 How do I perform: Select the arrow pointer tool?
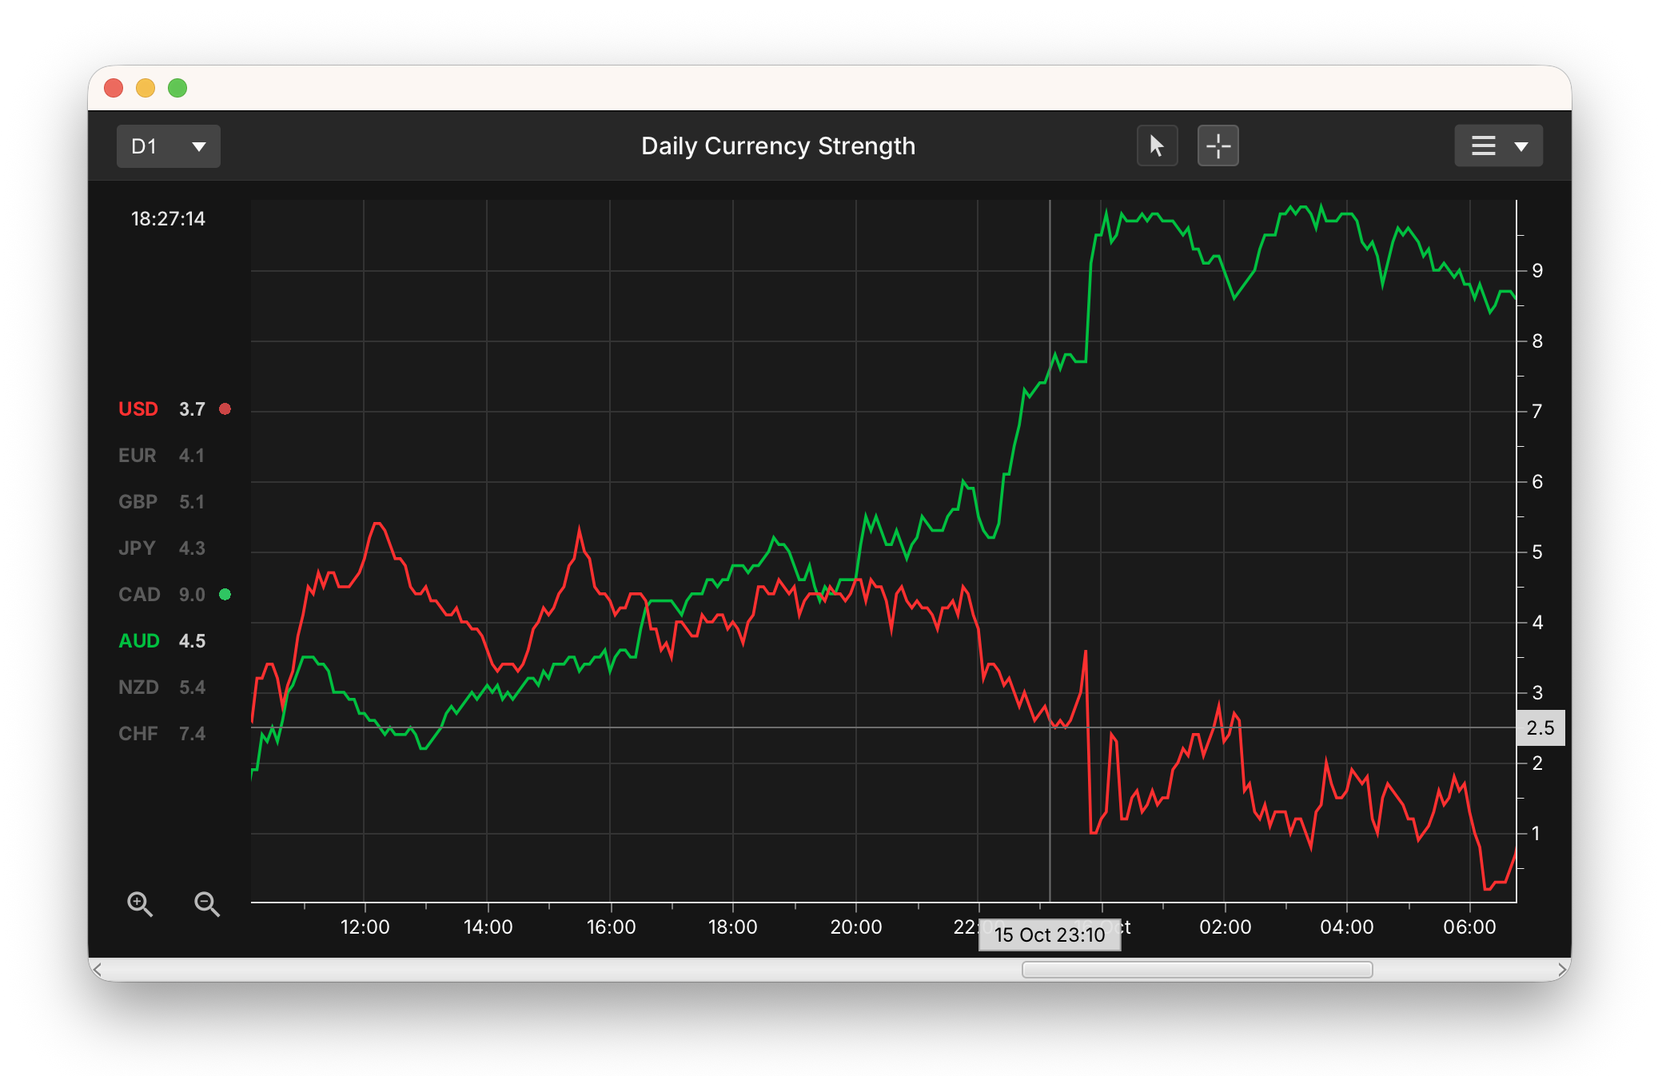tap(1157, 146)
